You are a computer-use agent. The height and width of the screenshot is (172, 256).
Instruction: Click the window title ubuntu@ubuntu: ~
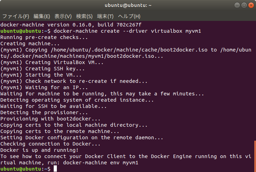coord(128,5)
